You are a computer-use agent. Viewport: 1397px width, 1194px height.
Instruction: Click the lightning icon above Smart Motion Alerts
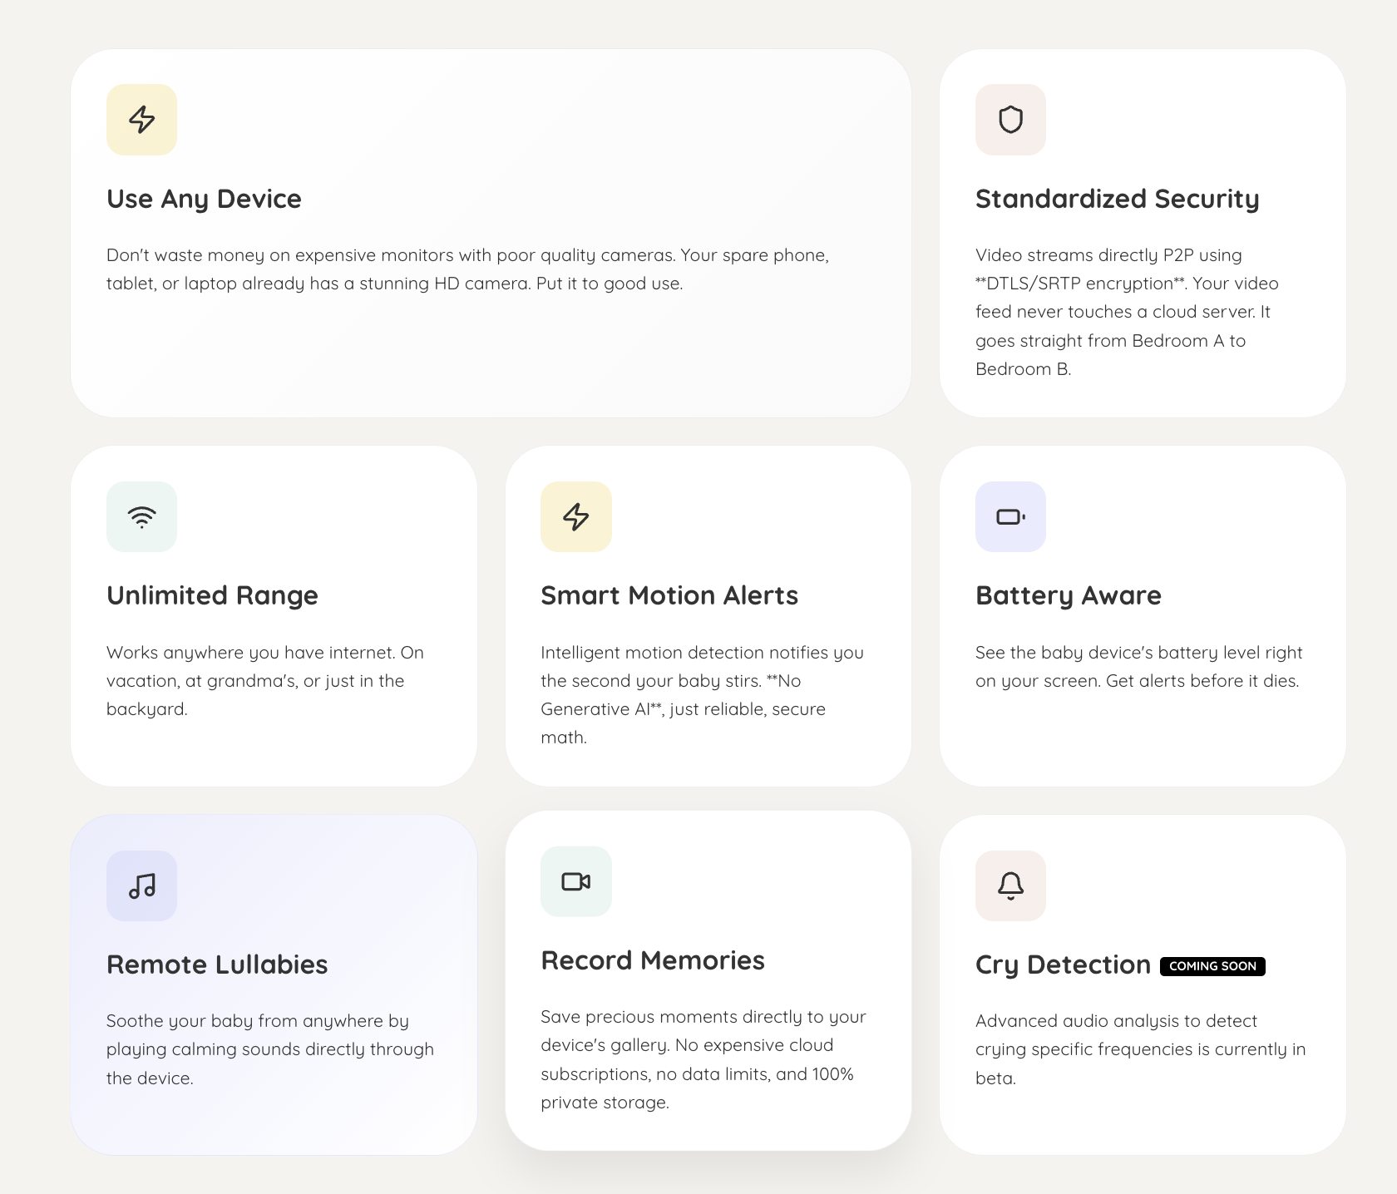point(575,516)
